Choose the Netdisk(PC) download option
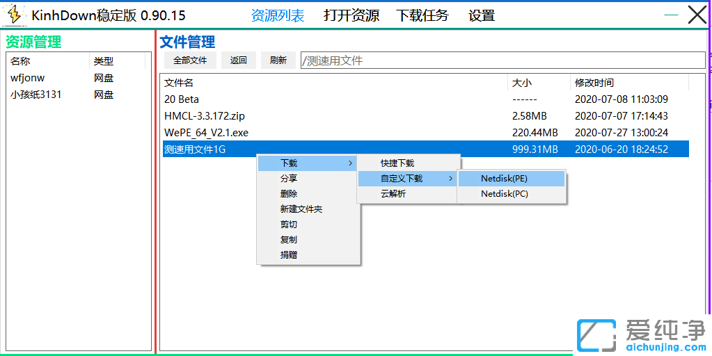712x356 pixels. tap(512, 194)
